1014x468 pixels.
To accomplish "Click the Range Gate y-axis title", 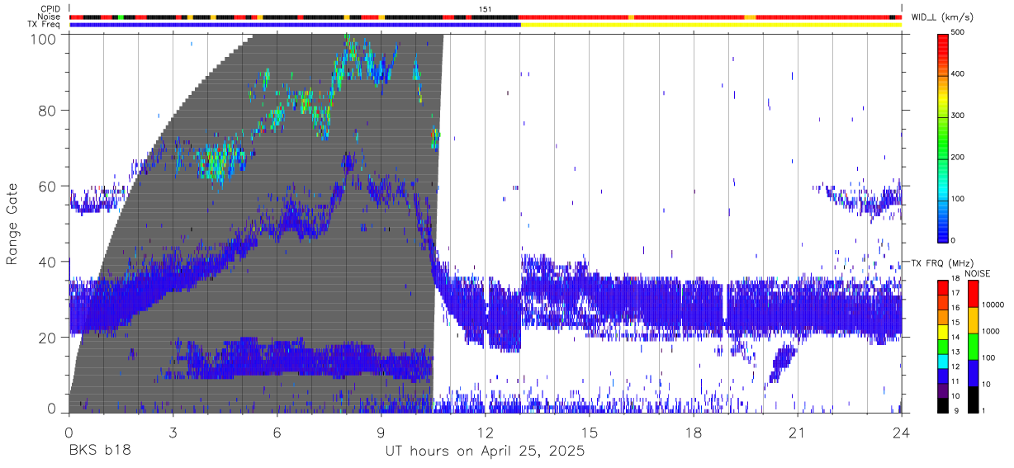I will [x=13, y=225].
